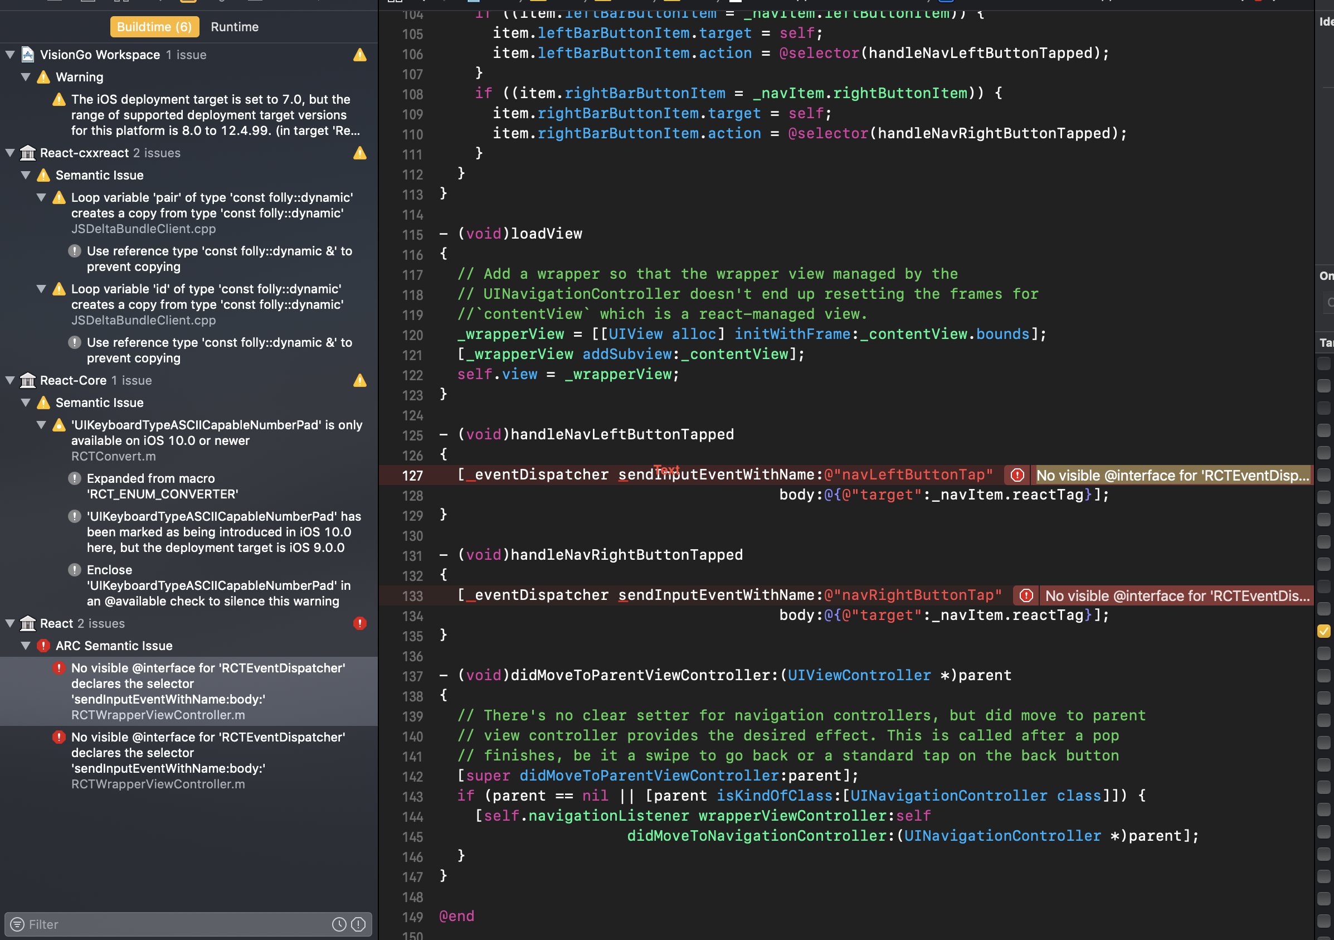Uncheck the yellow checkbox in the right panel

pos(1325,631)
